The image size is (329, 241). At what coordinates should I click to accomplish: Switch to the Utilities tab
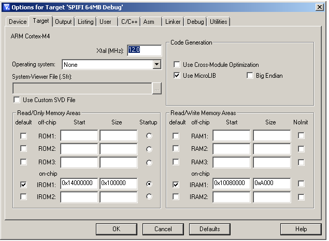[219, 22]
